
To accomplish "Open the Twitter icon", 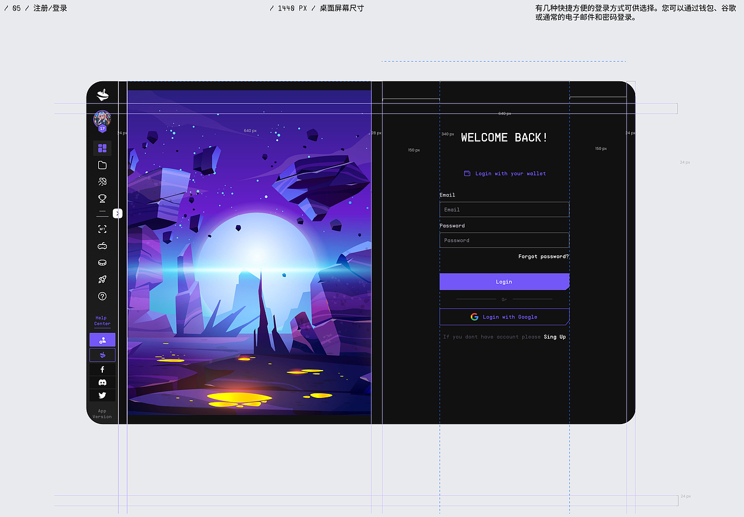I will coord(102,395).
